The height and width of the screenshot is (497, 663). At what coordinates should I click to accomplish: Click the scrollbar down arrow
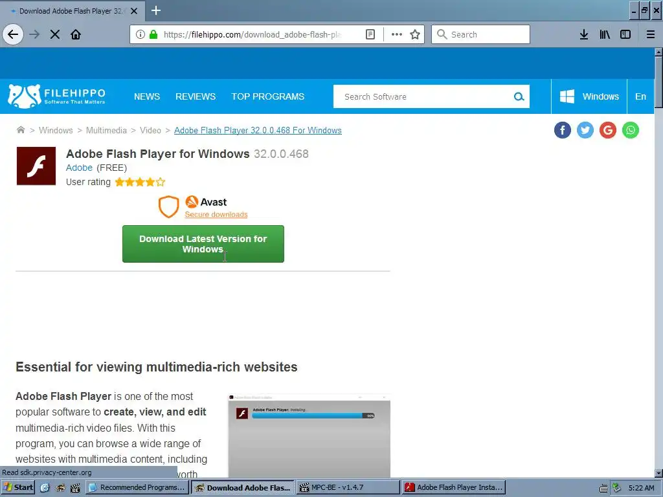pos(658,473)
